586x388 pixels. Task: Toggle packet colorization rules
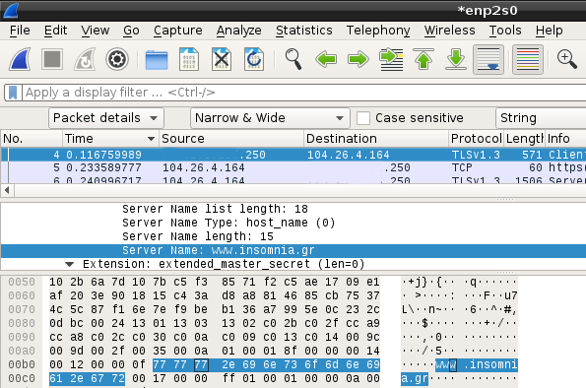528,59
